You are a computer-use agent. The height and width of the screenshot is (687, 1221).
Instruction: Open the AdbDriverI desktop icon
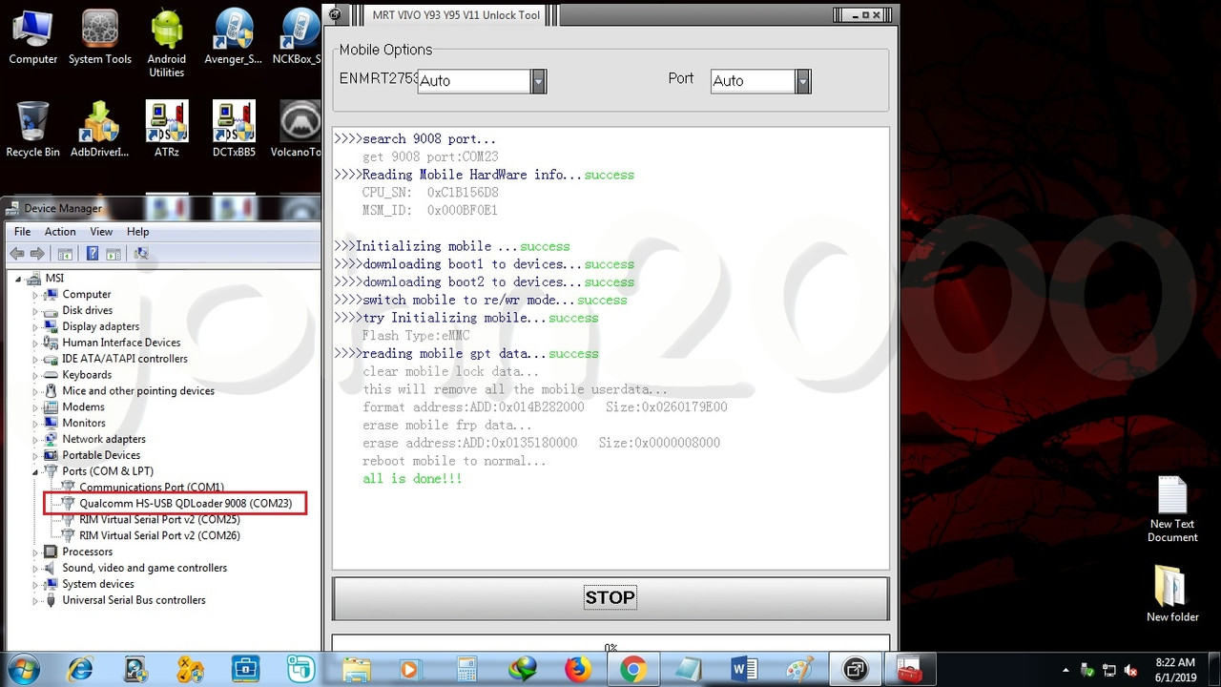[99, 130]
